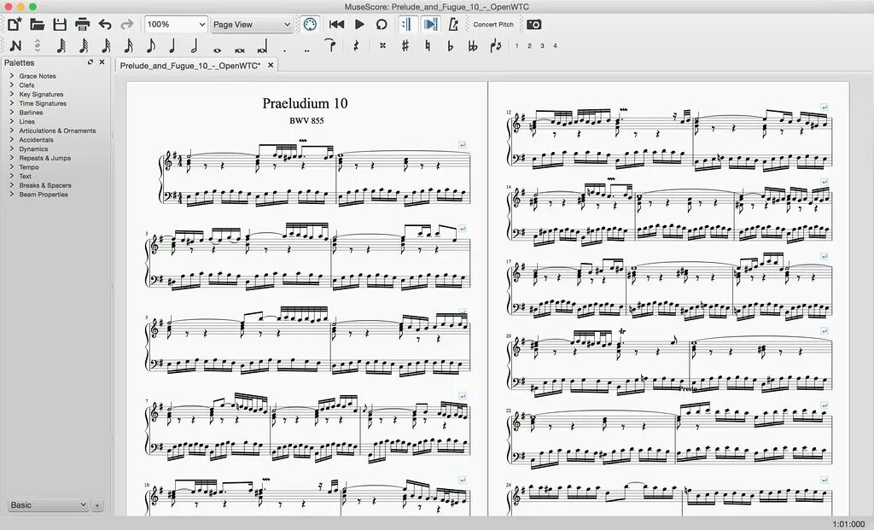This screenshot has height=530, width=874.
Task: Redo the last undone action
Action: 127,24
